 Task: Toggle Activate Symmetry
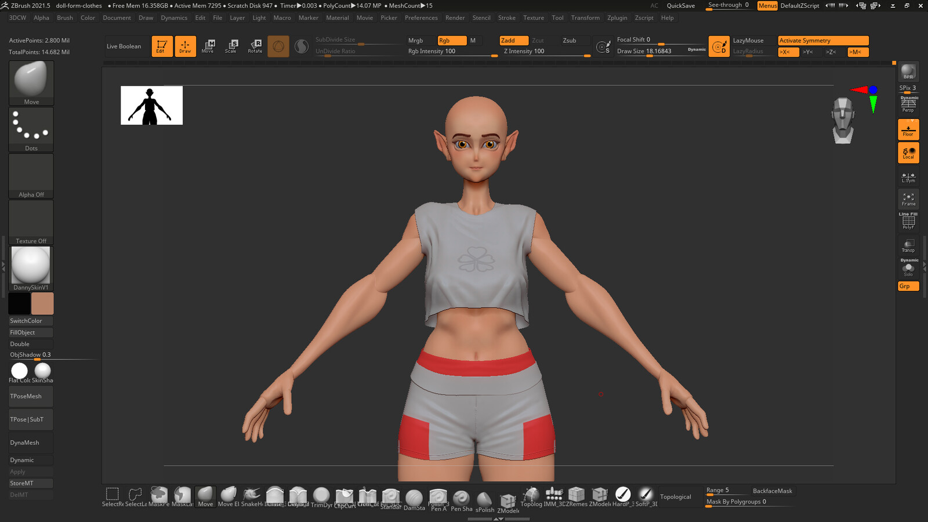point(823,41)
